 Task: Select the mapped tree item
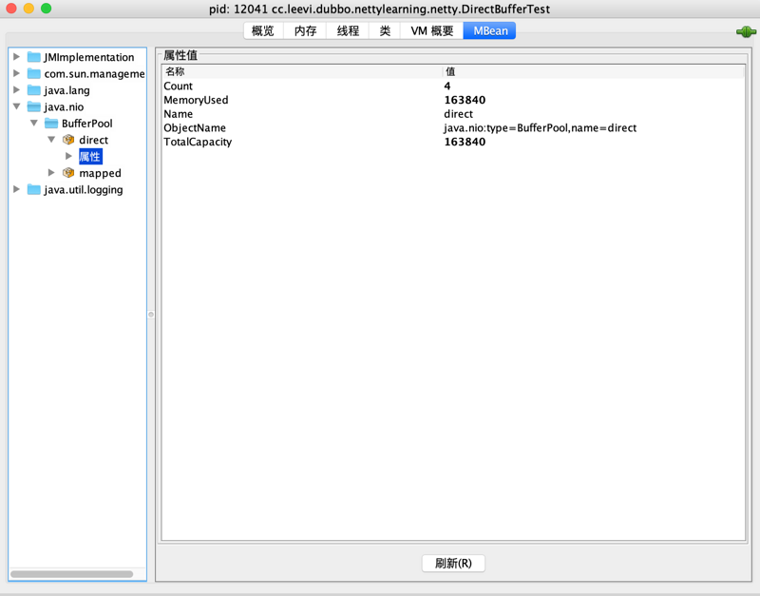pyautogui.click(x=101, y=173)
